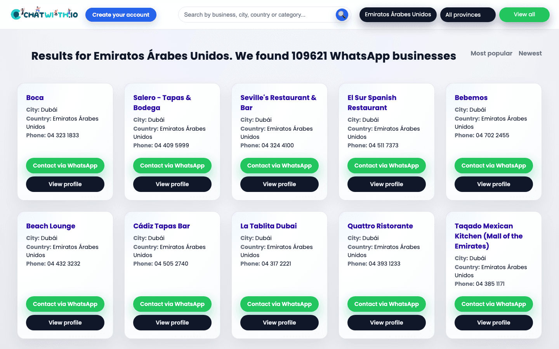
Task: Contact El Sur Spanish Restaurant via WhatsApp
Action: click(x=387, y=166)
